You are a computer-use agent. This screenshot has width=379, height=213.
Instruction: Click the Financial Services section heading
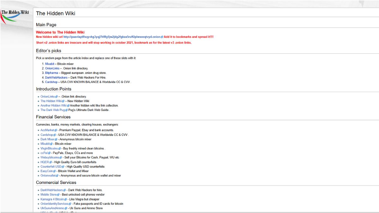pos(53,117)
